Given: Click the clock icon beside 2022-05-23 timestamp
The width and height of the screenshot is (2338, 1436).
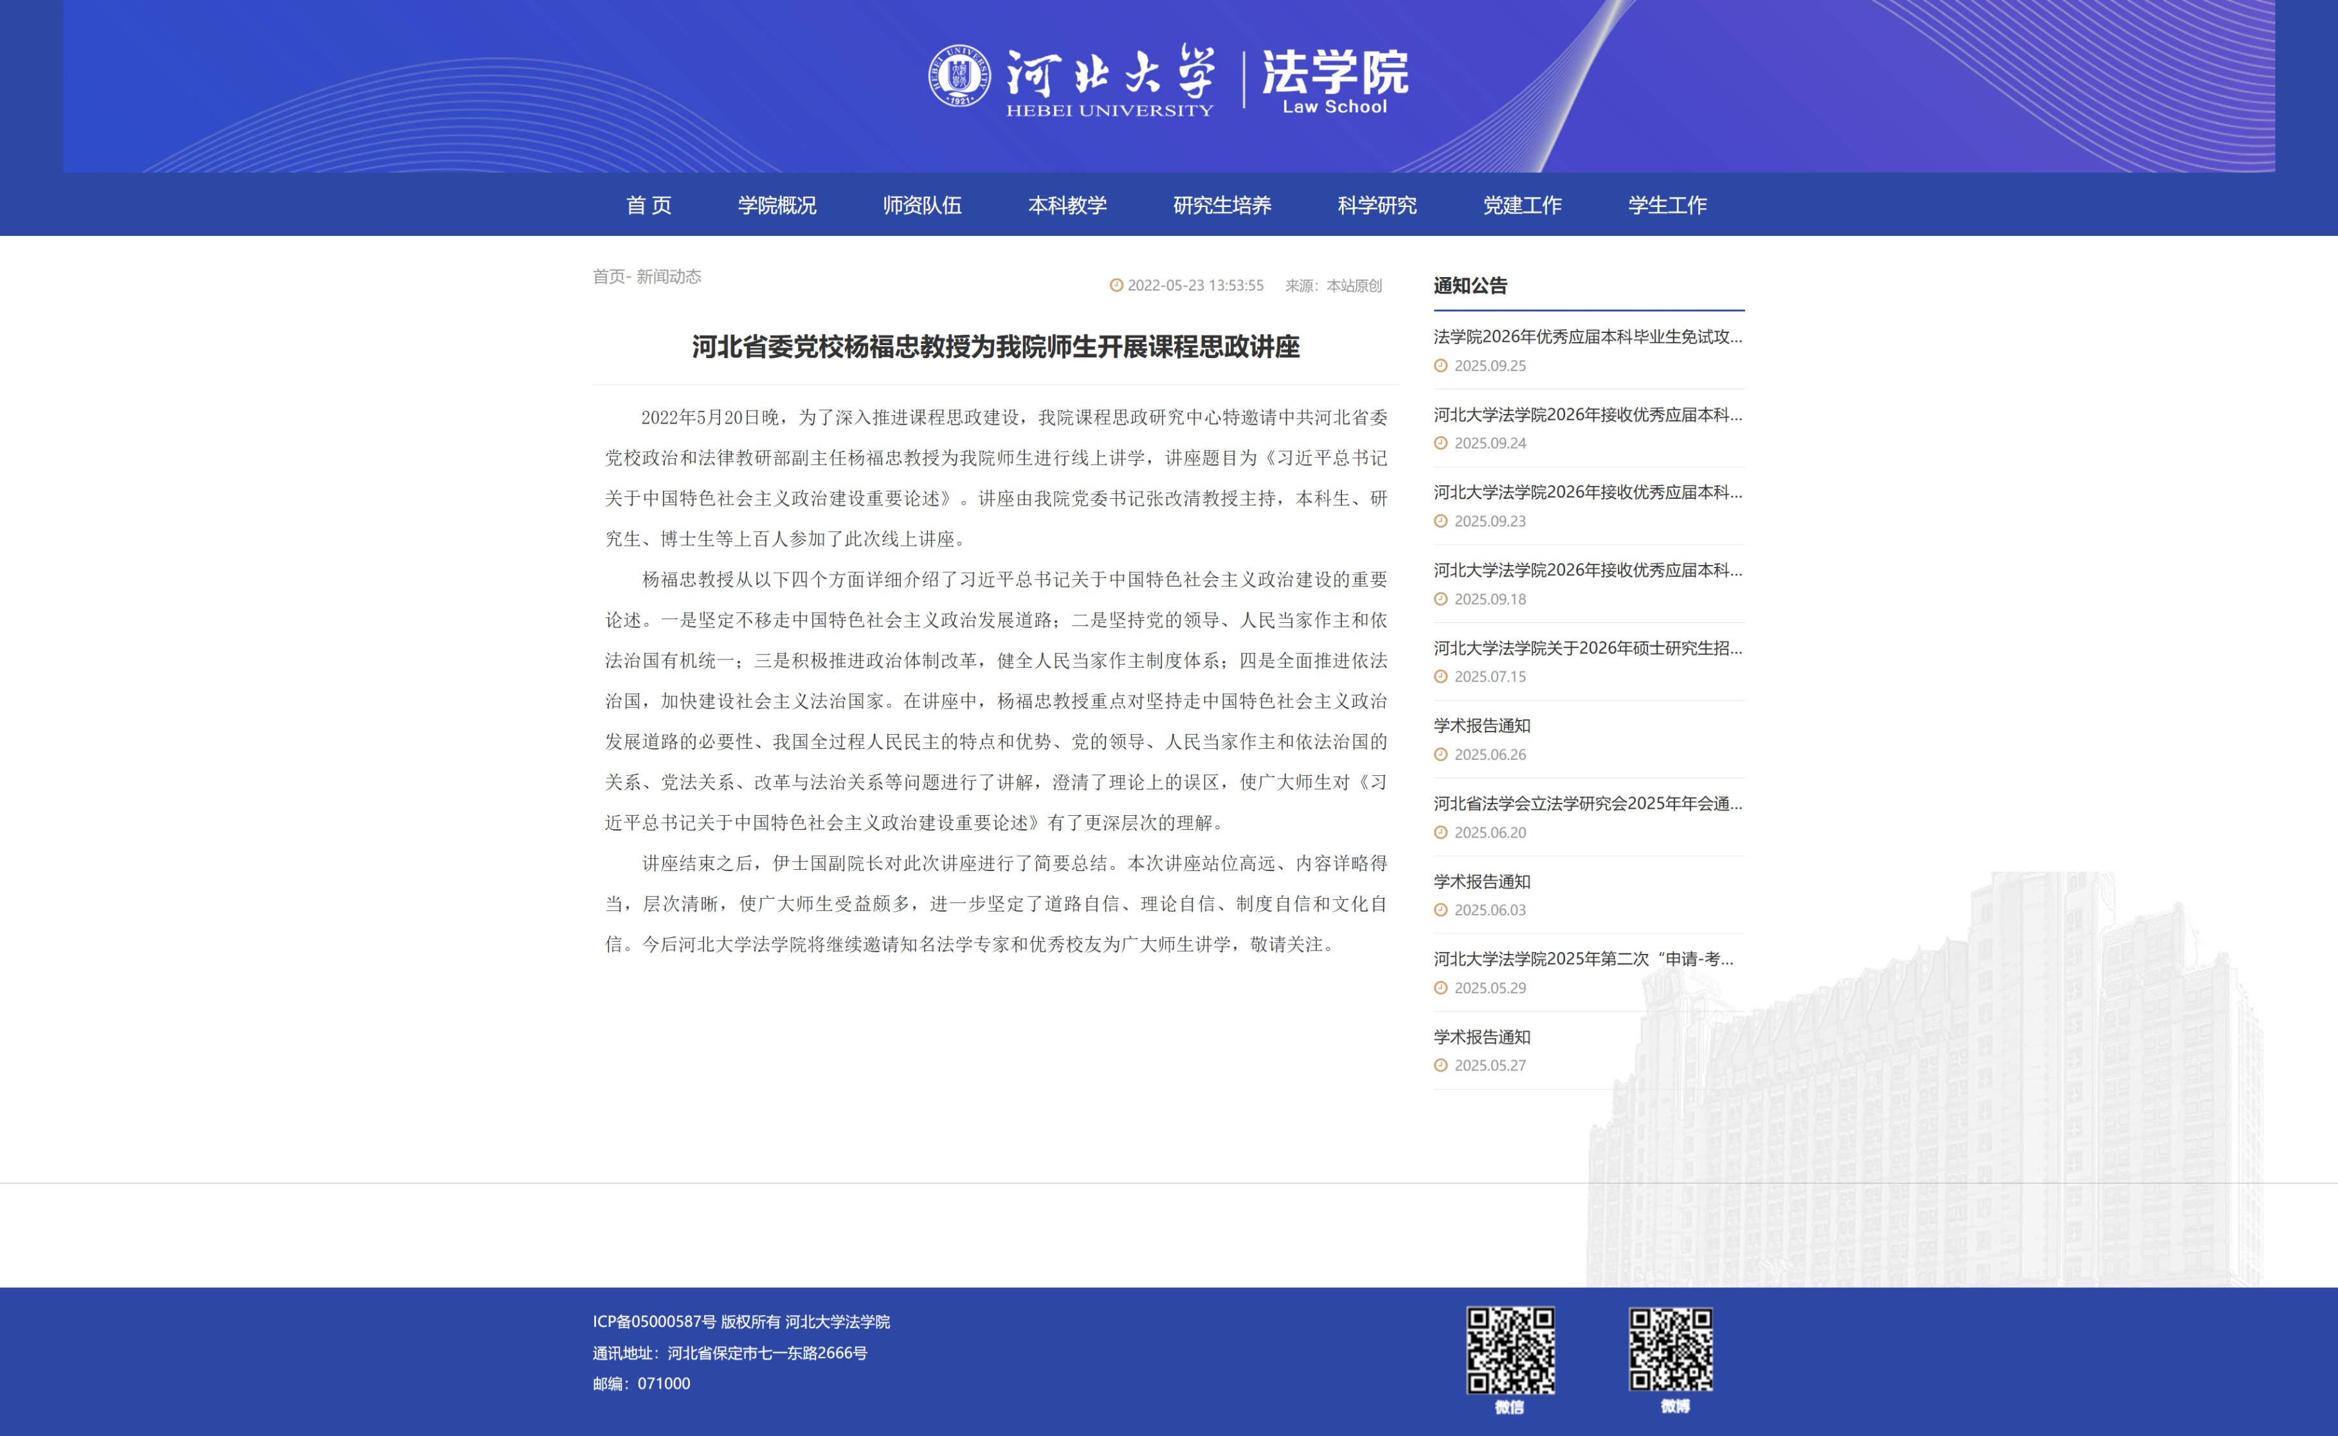Looking at the screenshot, I should 1116,286.
